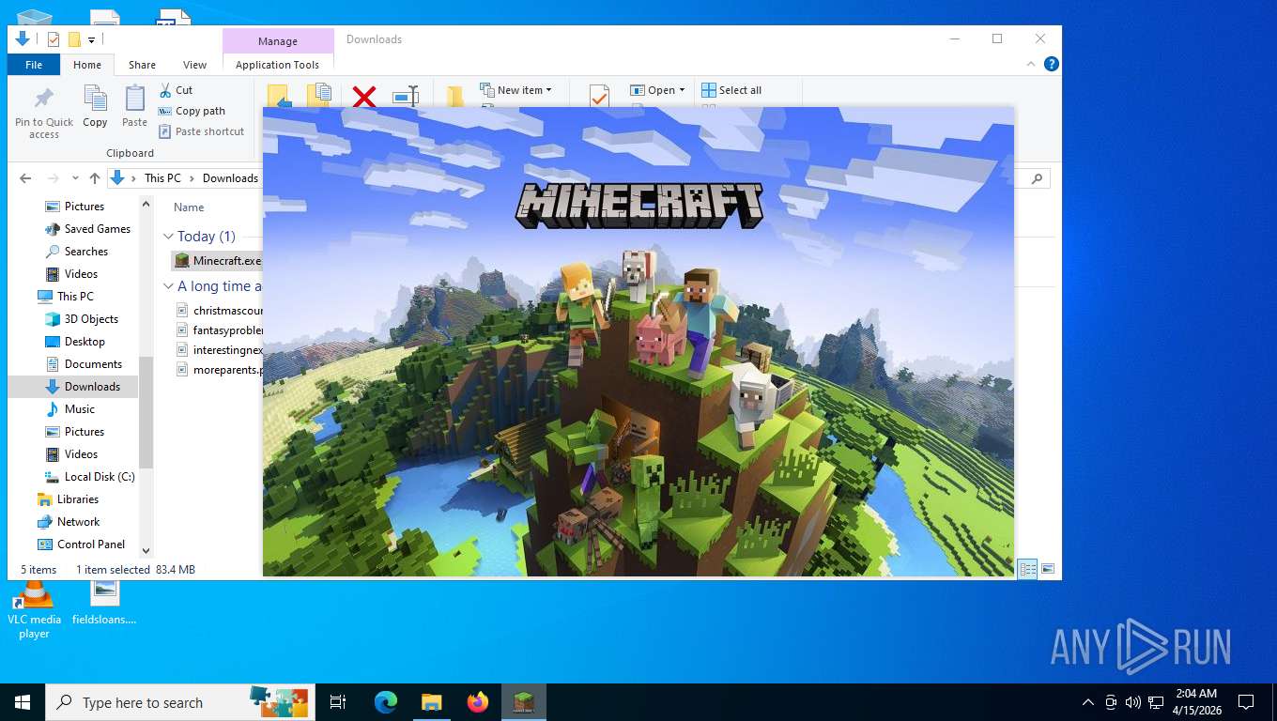Open the Application Tools tab

278,65
